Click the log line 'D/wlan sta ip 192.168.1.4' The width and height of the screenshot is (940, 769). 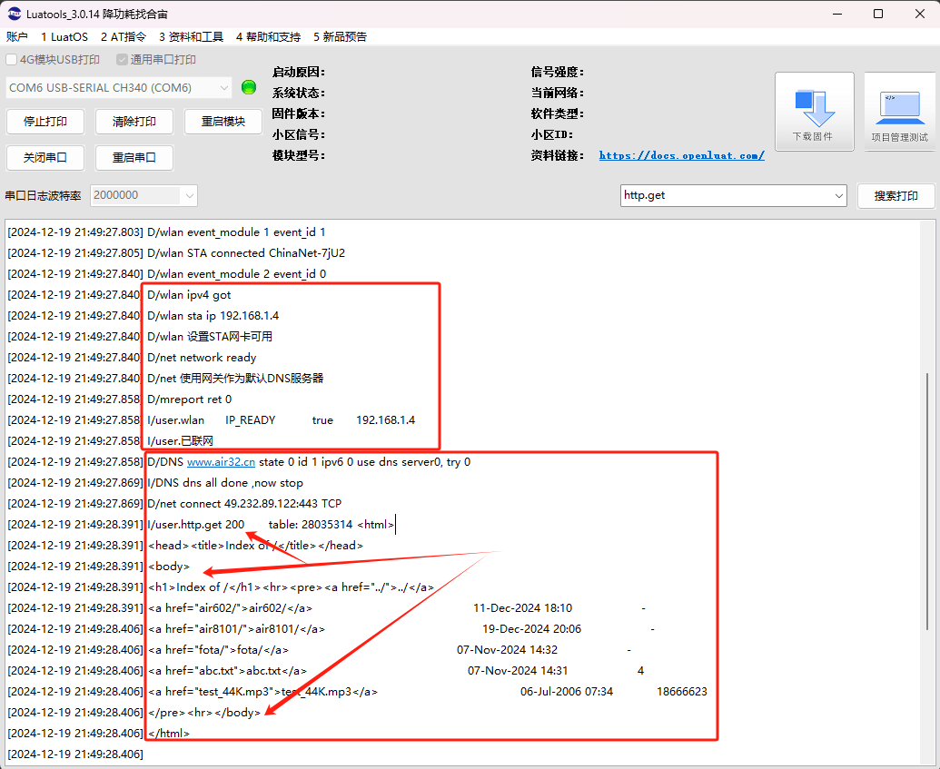click(x=213, y=316)
